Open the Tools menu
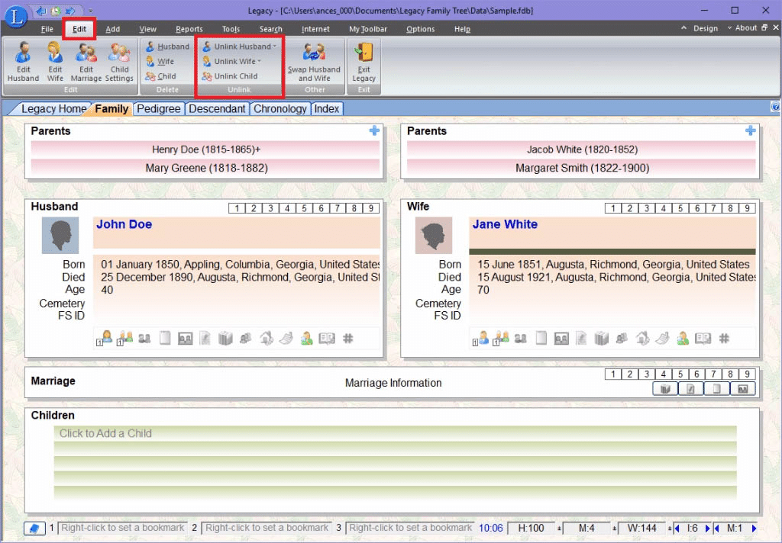 point(231,29)
